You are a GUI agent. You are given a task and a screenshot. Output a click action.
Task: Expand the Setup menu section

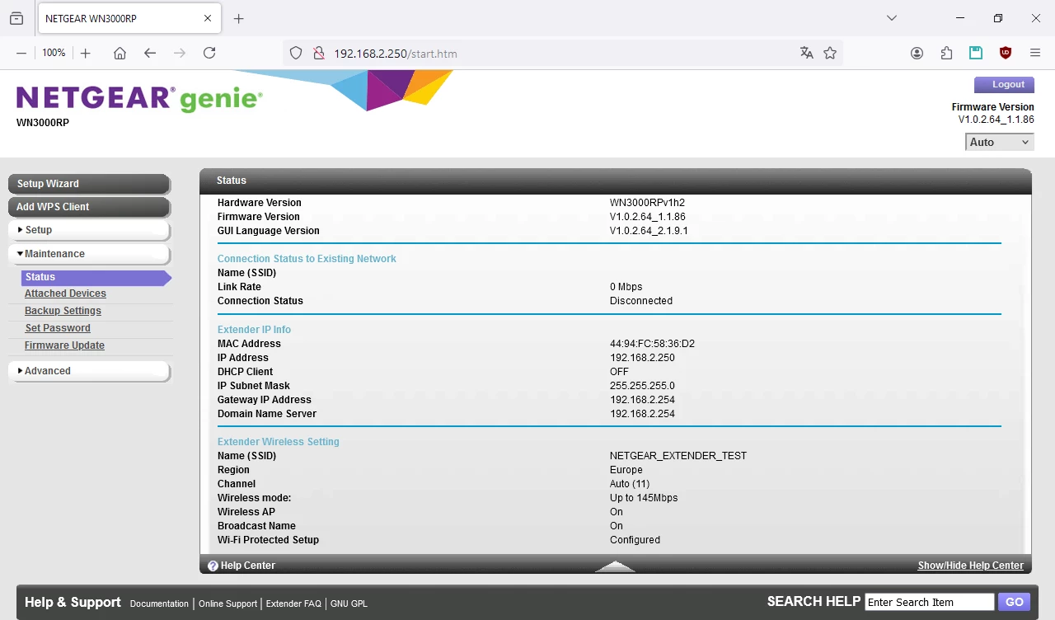[x=89, y=230]
